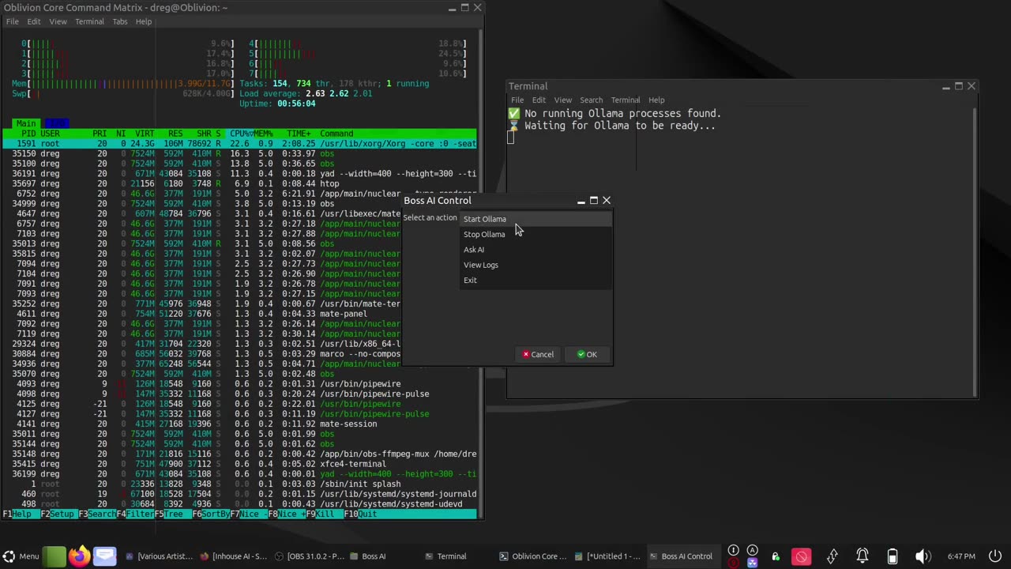Switch to Oblivion Core taskbar window
The image size is (1011, 569).
tap(532, 556)
